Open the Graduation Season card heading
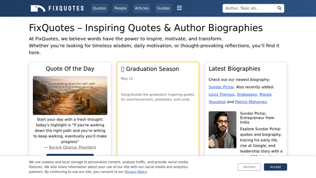This screenshot has height=178, width=316. click(x=152, y=69)
